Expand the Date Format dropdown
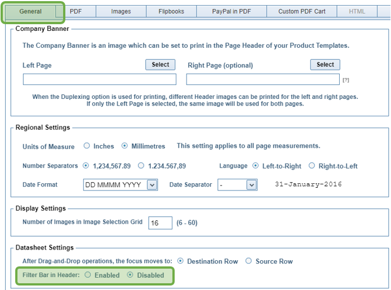This screenshot has width=391, height=290. coord(152,185)
